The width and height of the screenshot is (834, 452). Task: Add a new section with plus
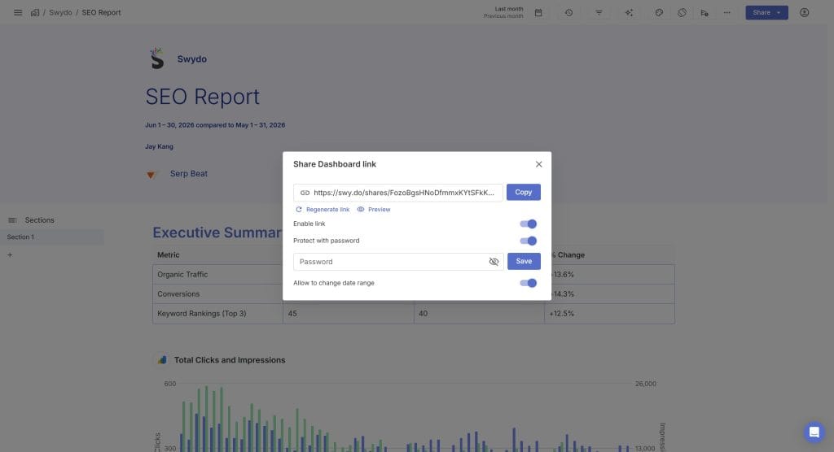click(10, 255)
